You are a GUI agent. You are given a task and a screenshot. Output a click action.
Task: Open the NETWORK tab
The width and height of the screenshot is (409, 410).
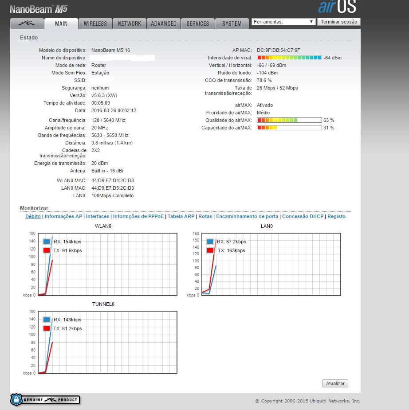point(129,23)
